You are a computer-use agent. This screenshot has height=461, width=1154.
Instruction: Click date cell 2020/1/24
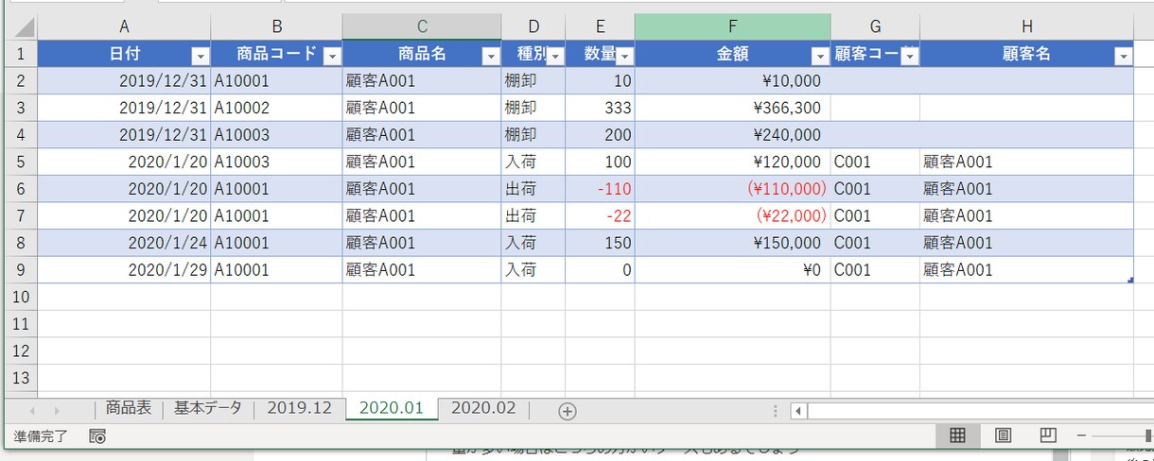(124, 243)
